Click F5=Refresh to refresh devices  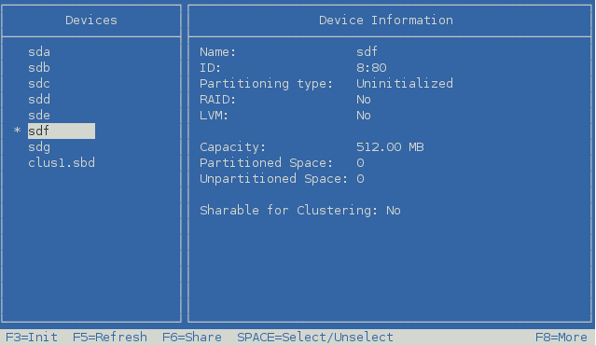(x=110, y=337)
